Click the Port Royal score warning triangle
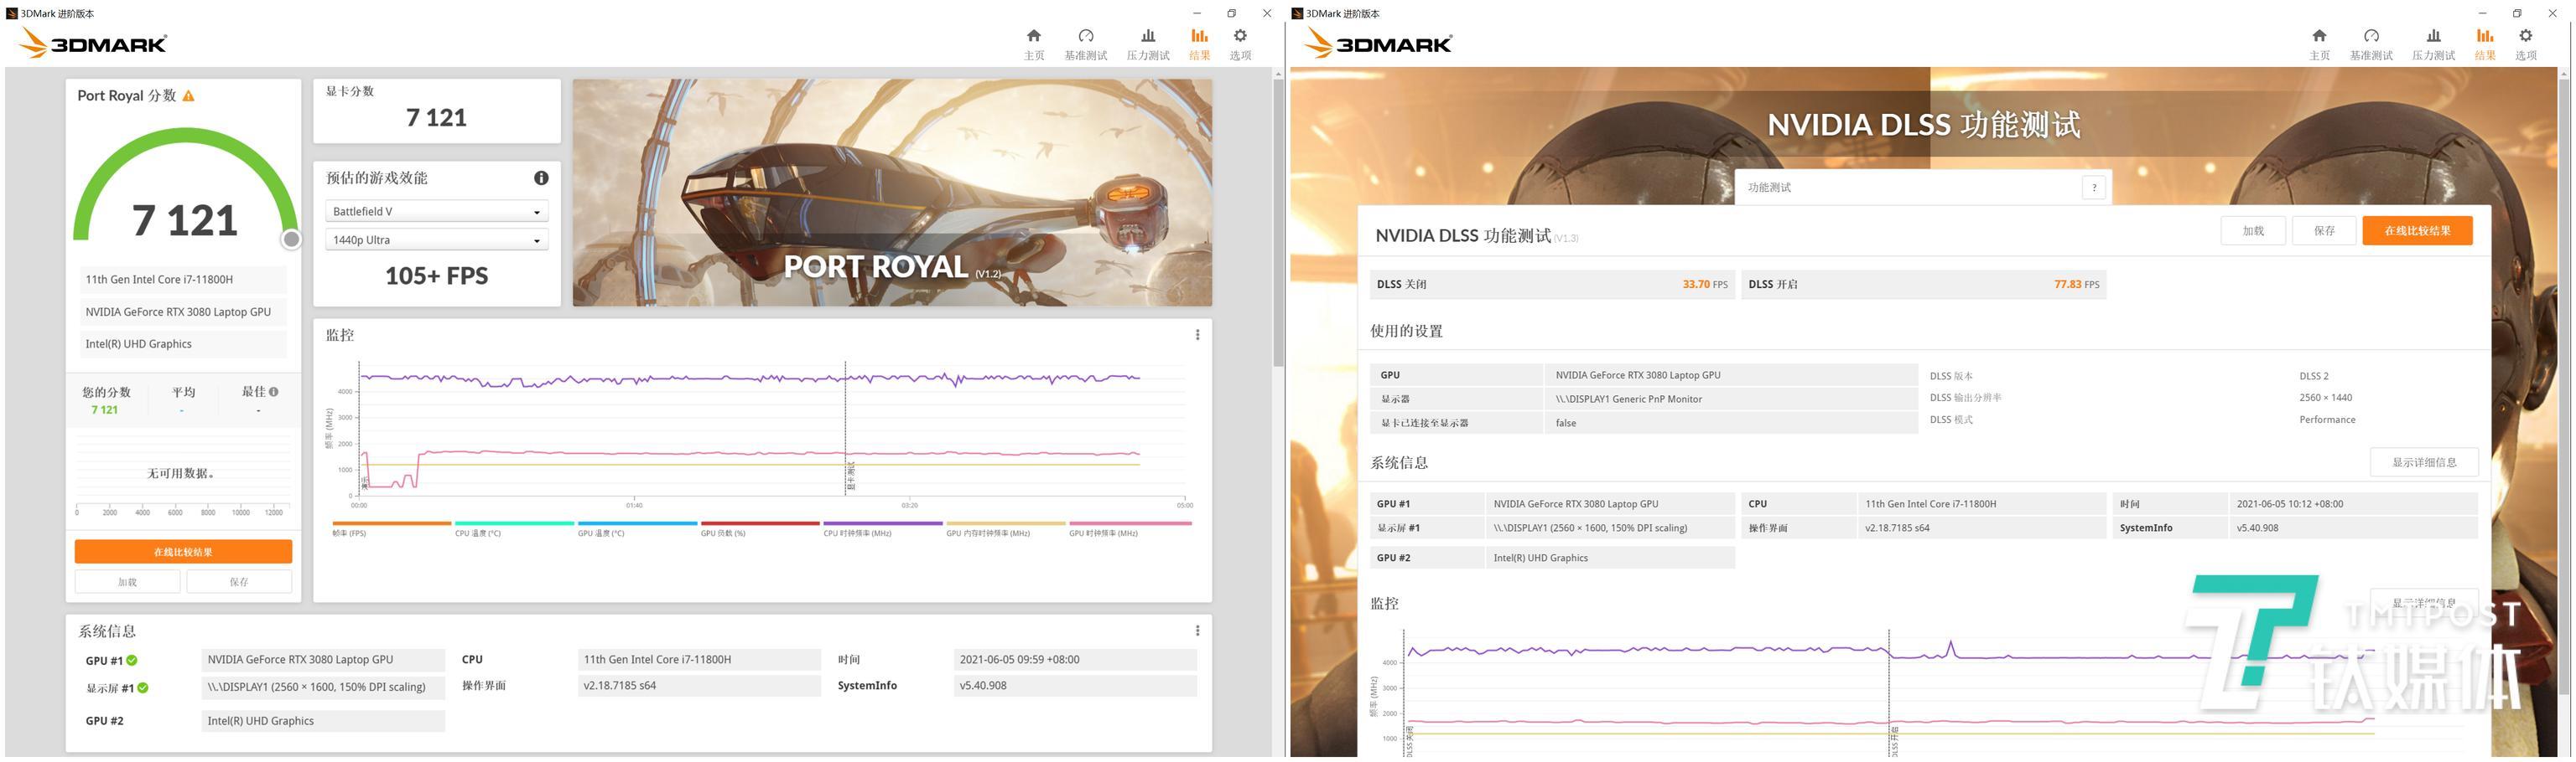This screenshot has width=2576, height=762. 189,95
